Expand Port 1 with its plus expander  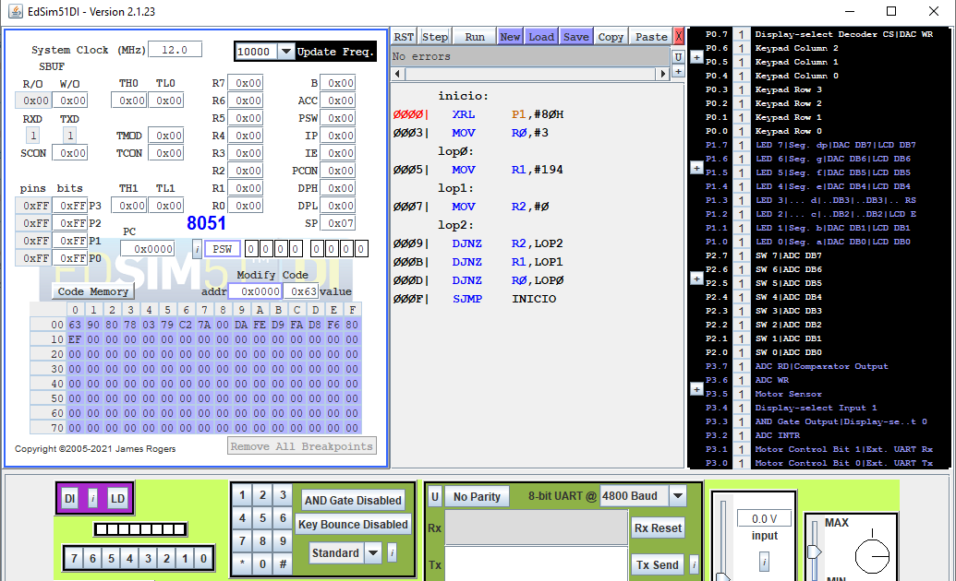tap(696, 168)
